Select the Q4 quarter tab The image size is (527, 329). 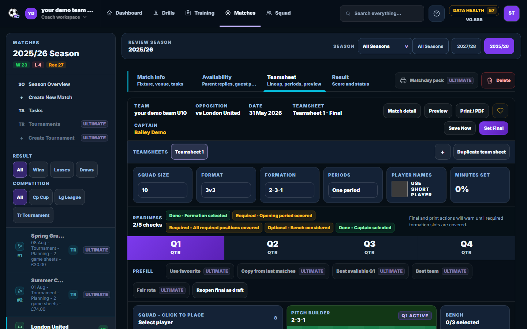(467, 248)
